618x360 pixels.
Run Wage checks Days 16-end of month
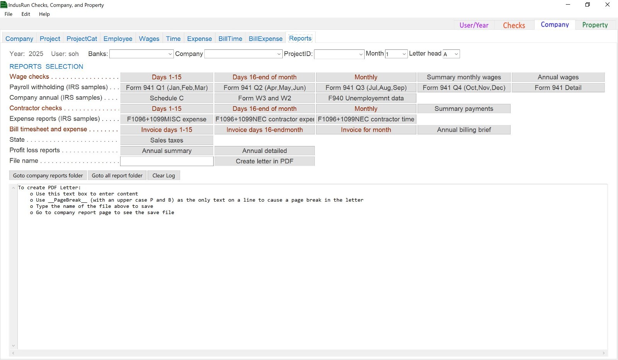pyautogui.click(x=265, y=77)
